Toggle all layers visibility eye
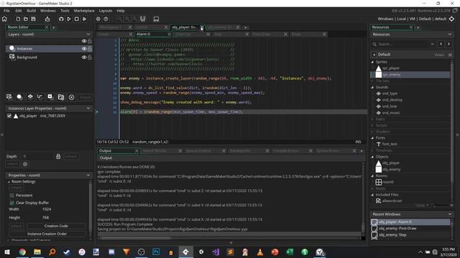The height and width of the screenshot is (258, 460). pyautogui.click(x=84, y=42)
